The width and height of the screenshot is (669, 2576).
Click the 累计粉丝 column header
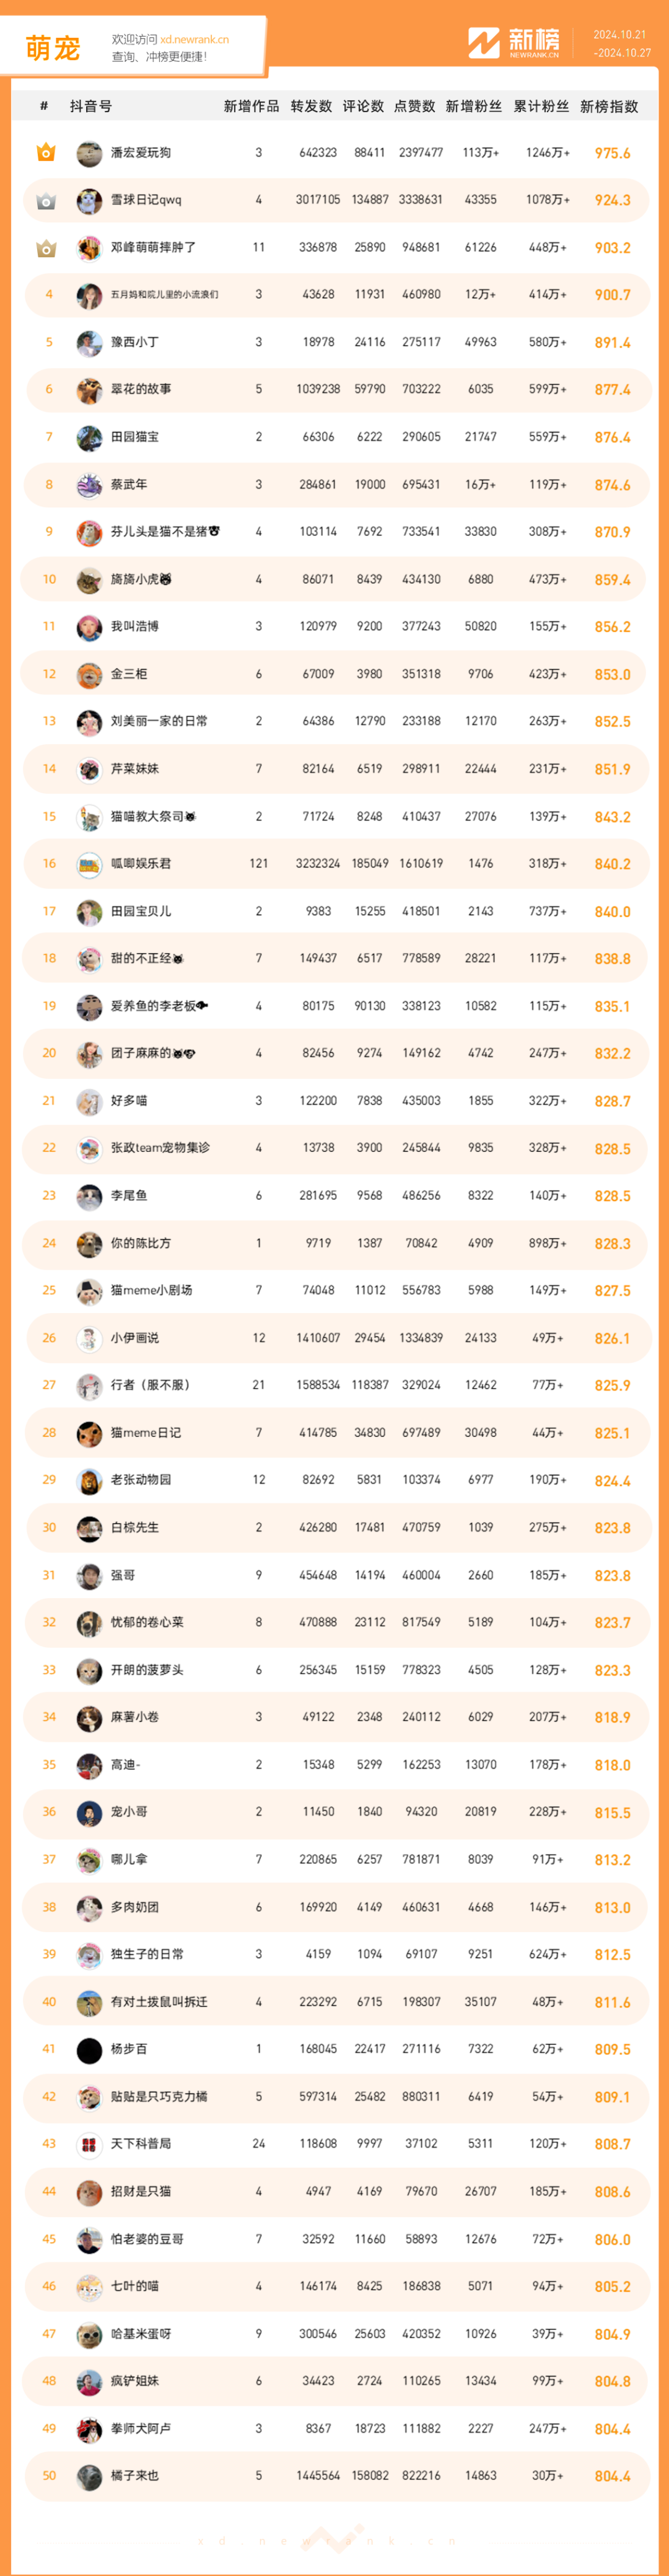(541, 106)
